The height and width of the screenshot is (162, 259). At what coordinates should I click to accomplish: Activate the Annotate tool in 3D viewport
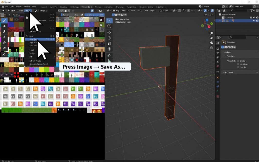109,55
